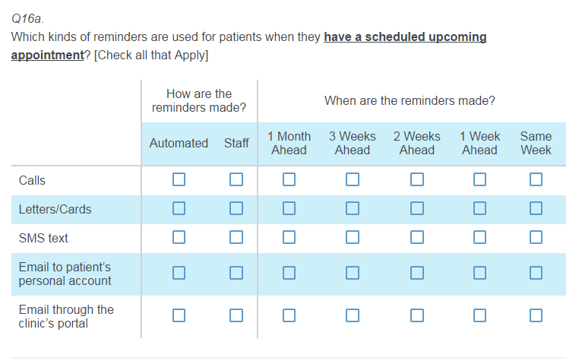The height and width of the screenshot is (361, 582).
Task: Check Staff for Calls
Action: click(x=236, y=179)
